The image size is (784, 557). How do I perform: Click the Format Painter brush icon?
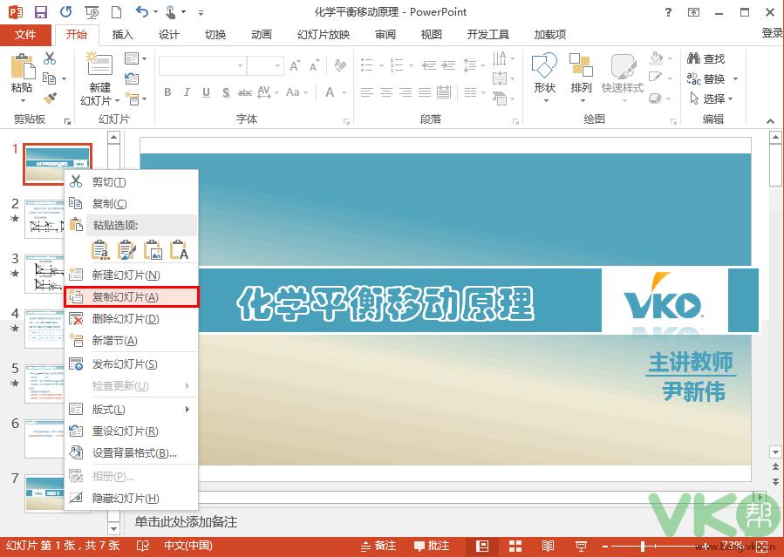tap(50, 98)
